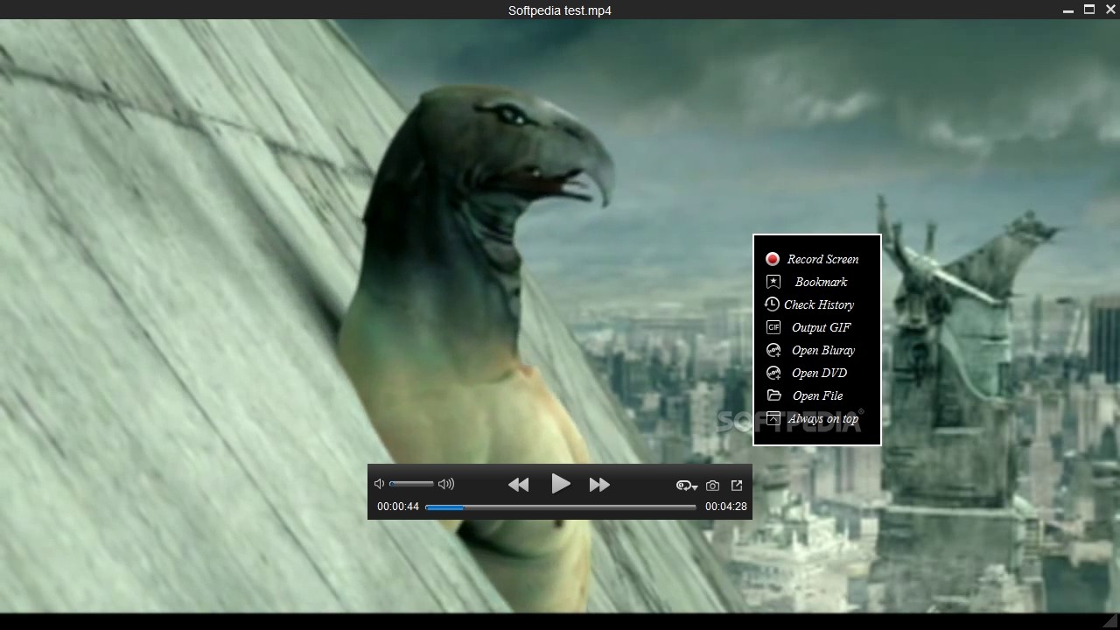Select Output GIF option

coord(821,327)
